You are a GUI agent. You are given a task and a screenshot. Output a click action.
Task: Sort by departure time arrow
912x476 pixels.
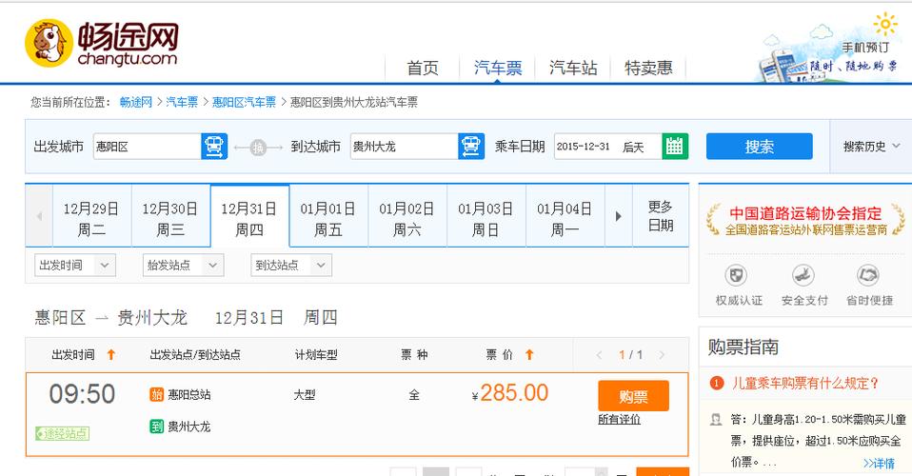click(111, 354)
